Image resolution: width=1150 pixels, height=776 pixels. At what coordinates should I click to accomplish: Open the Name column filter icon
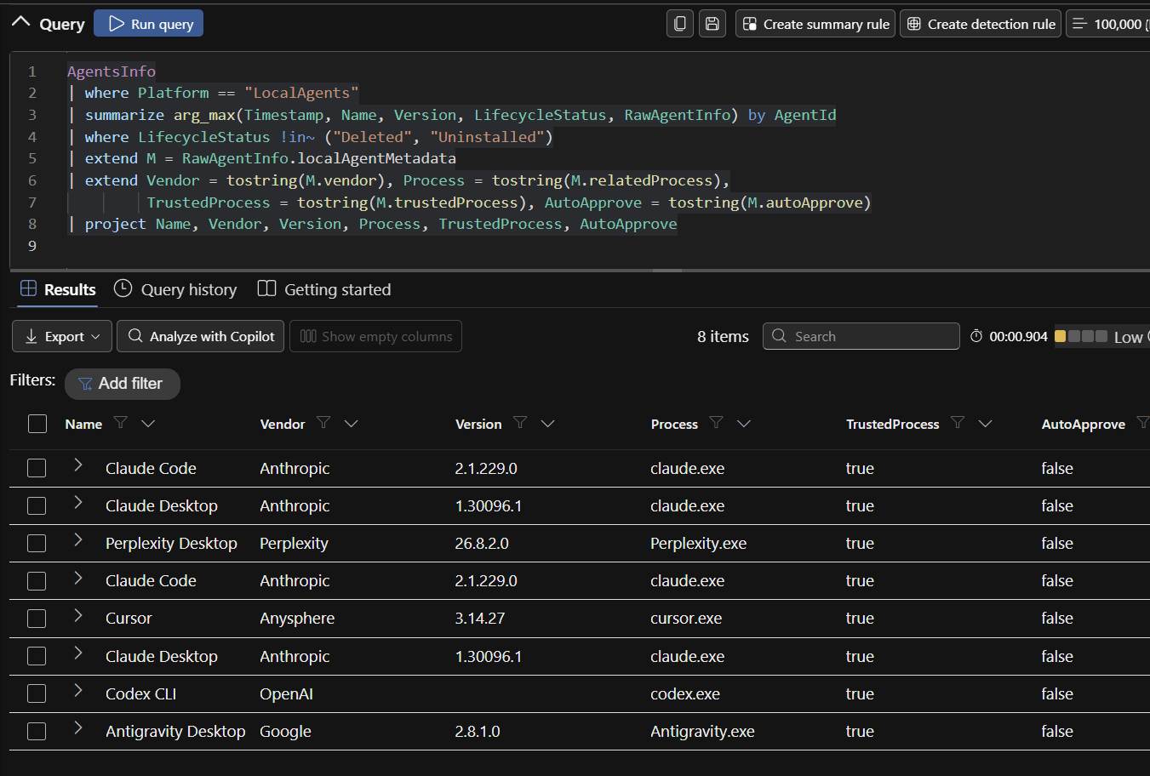pyautogui.click(x=121, y=423)
